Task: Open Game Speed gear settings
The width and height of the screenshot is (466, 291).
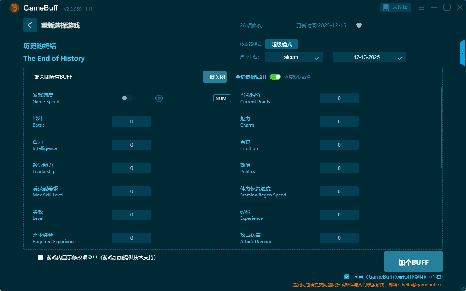Action: tap(159, 98)
